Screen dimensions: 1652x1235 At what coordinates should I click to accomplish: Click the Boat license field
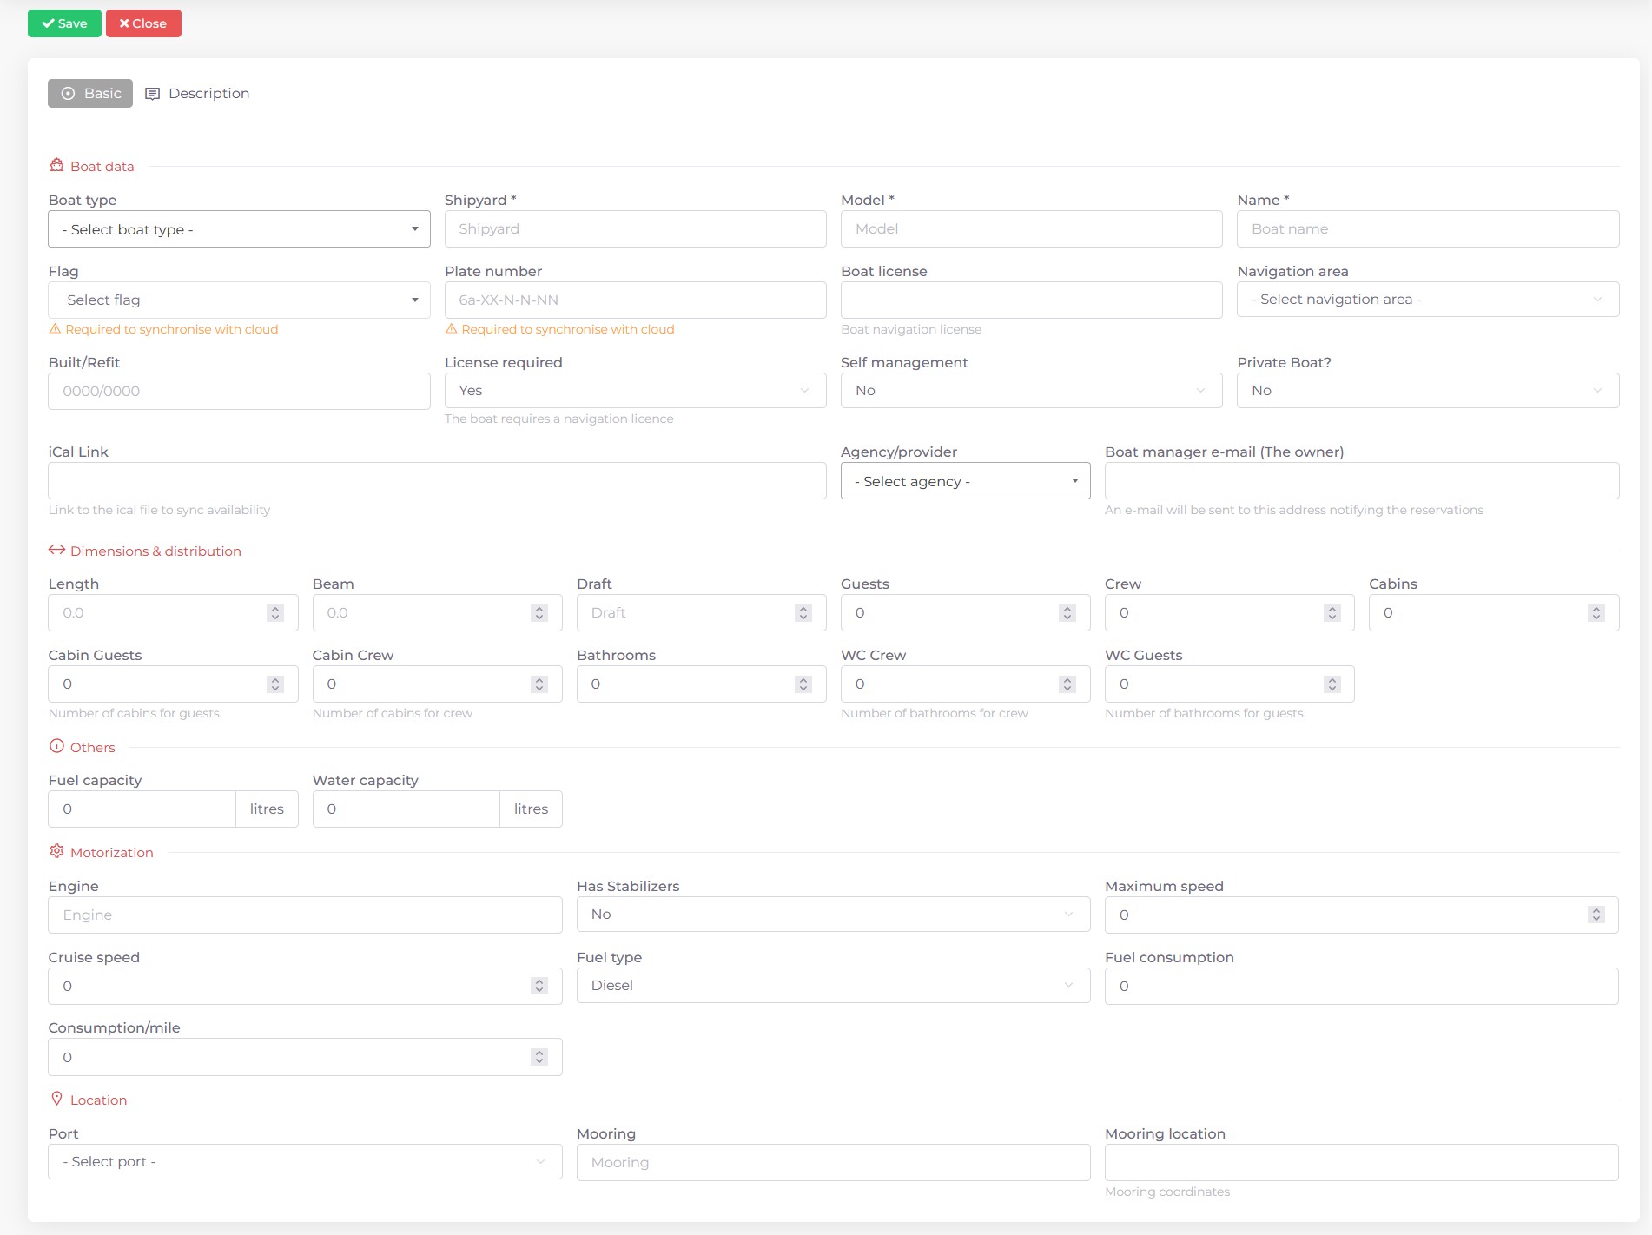click(1031, 300)
